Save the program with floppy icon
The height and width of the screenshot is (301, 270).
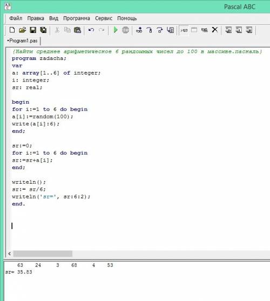[x=33, y=30]
